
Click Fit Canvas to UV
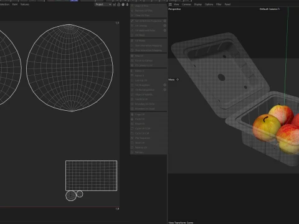[x=148, y=65]
